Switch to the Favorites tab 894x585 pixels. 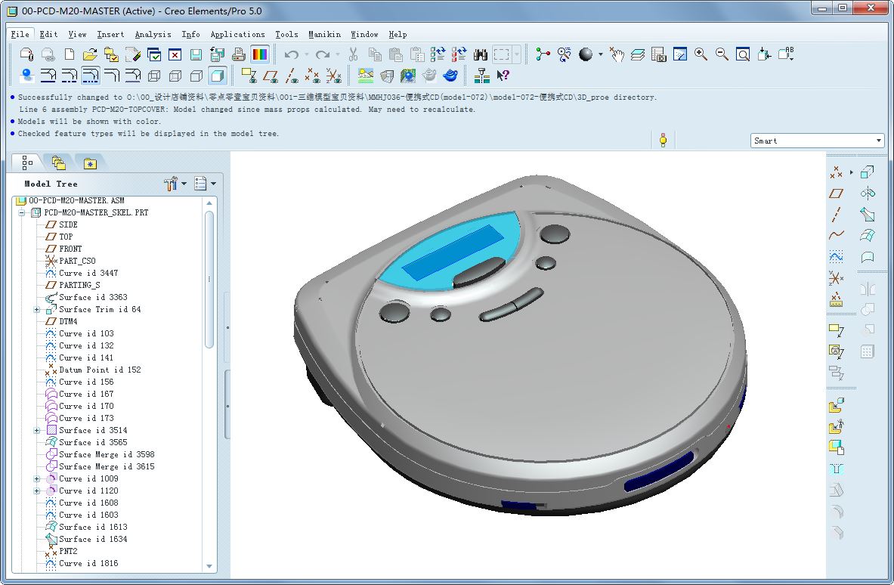point(90,164)
